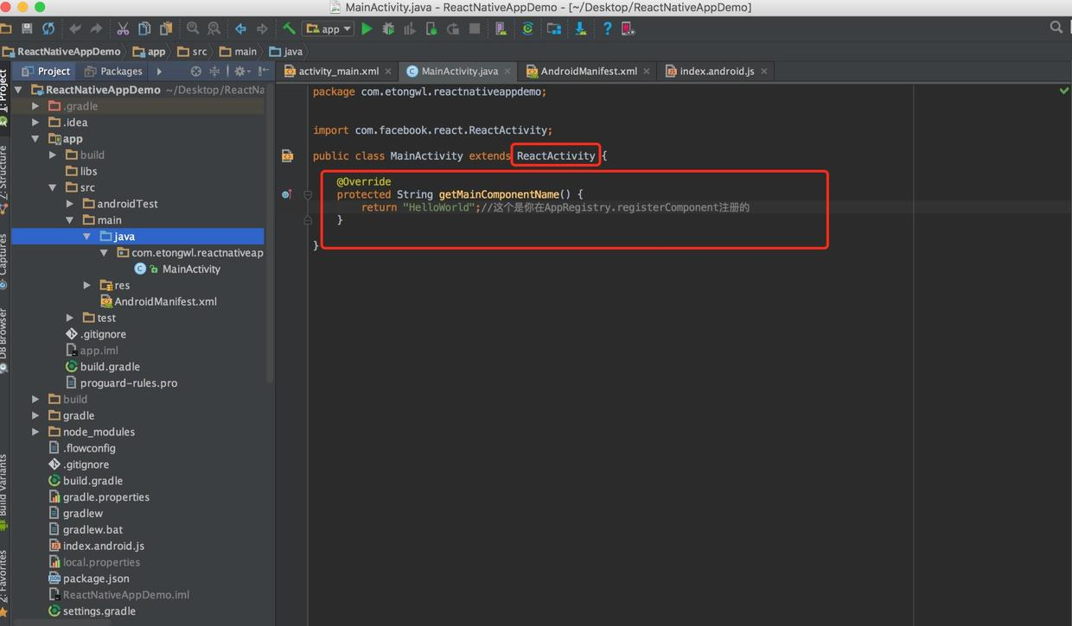Close the activity_main.xml tab
Image resolution: width=1072 pixels, height=626 pixels.
(x=388, y=71)
